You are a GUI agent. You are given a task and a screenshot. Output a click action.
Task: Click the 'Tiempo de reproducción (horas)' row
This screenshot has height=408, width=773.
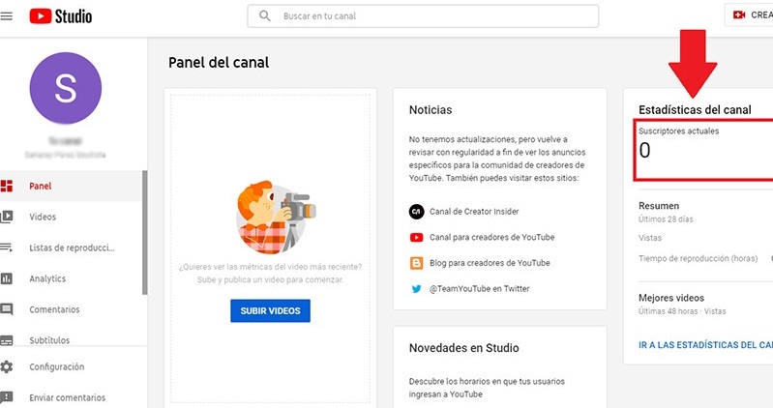click(698, 258)
